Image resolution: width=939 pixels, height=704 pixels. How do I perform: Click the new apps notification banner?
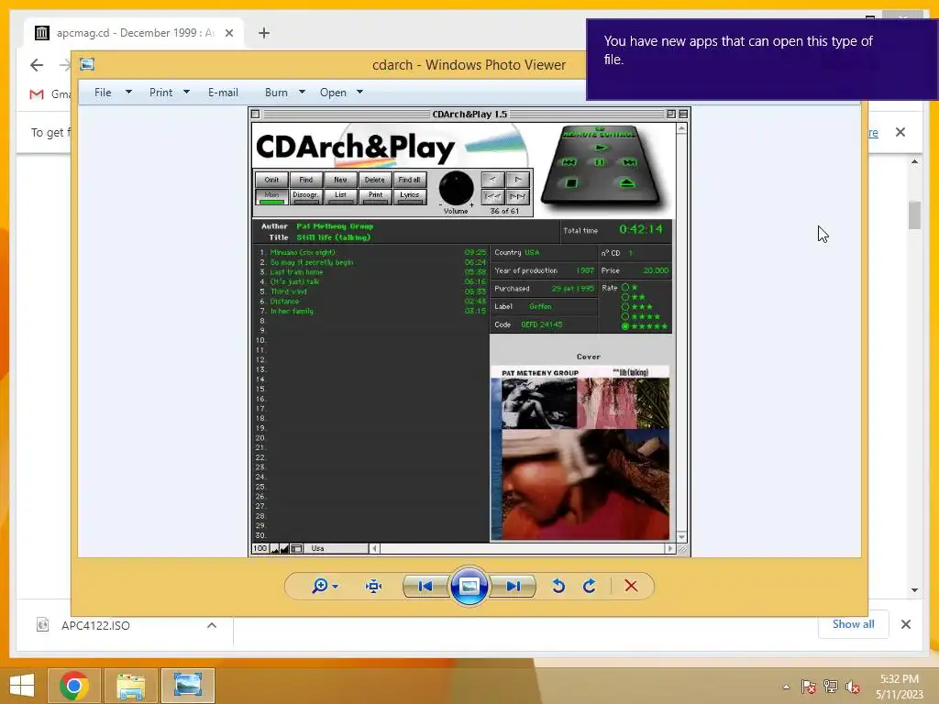(x=762, y=60)
